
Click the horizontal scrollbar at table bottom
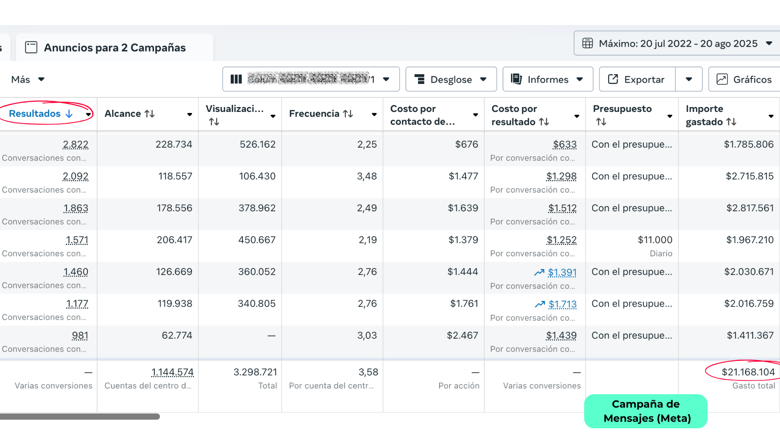point(80,417)
